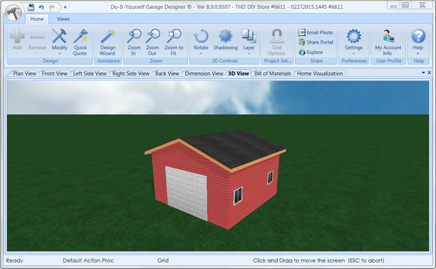Start the Design Wizard
This screenshot has width=436, height=269.
pos(108,42)
